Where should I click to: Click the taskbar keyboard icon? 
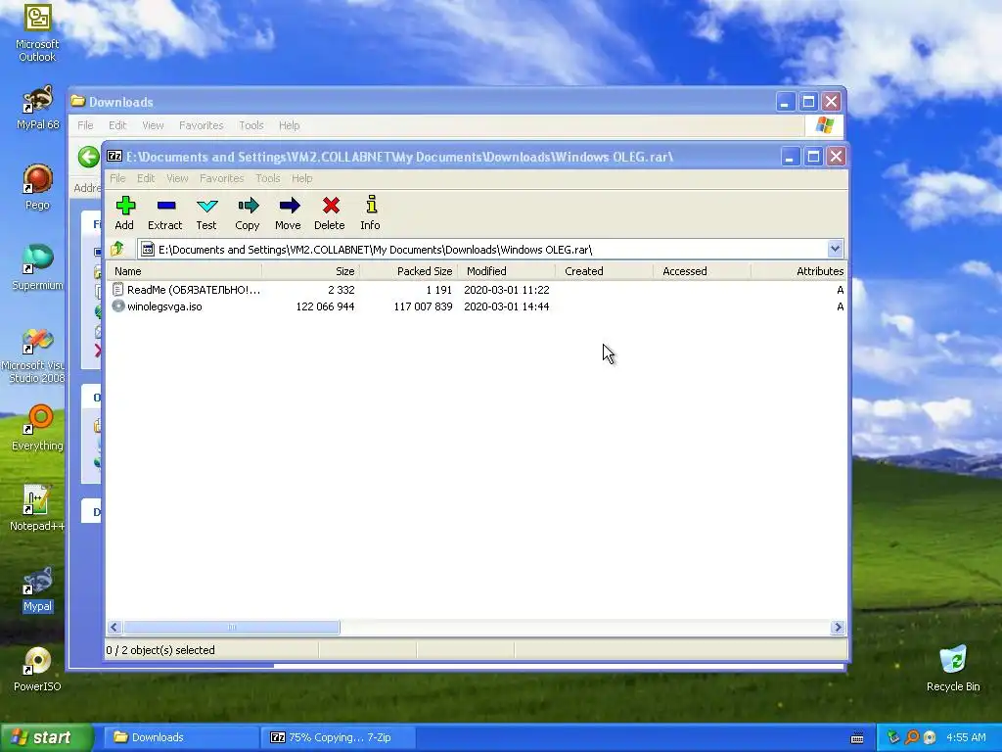click(x=857, y=738)
